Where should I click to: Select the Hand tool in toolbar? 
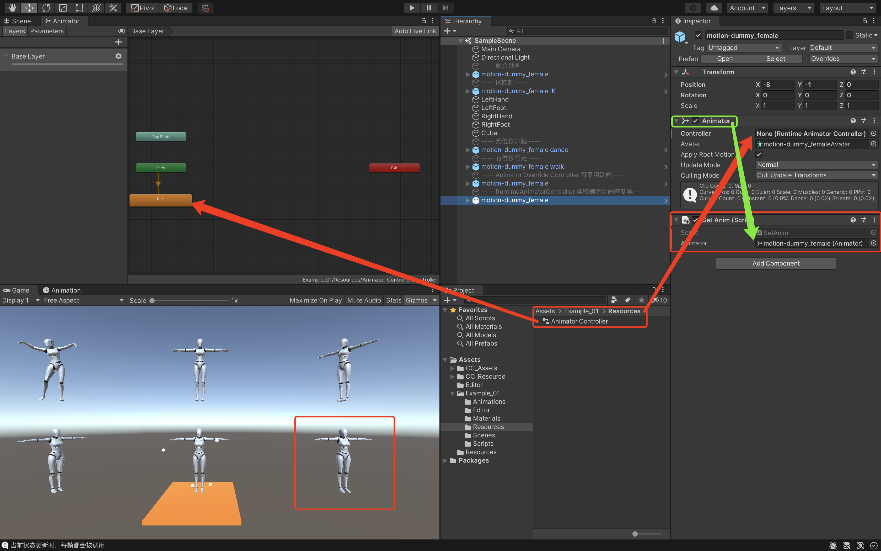pyautogui.click(x=12, y=8)
